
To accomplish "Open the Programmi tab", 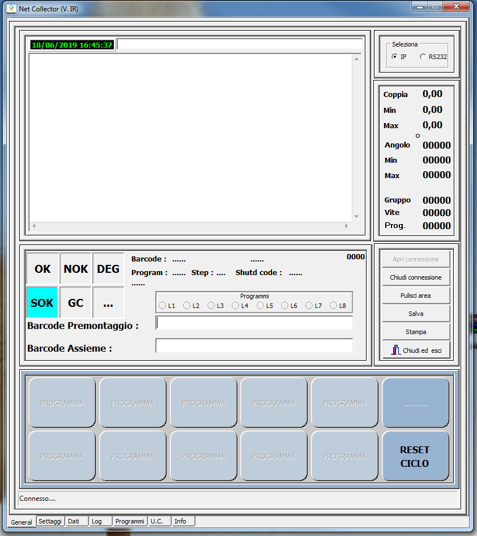I will (x=130, y=521).
